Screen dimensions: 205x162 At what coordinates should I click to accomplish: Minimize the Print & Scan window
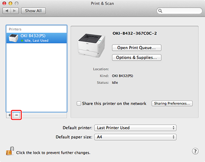point(11,3)
